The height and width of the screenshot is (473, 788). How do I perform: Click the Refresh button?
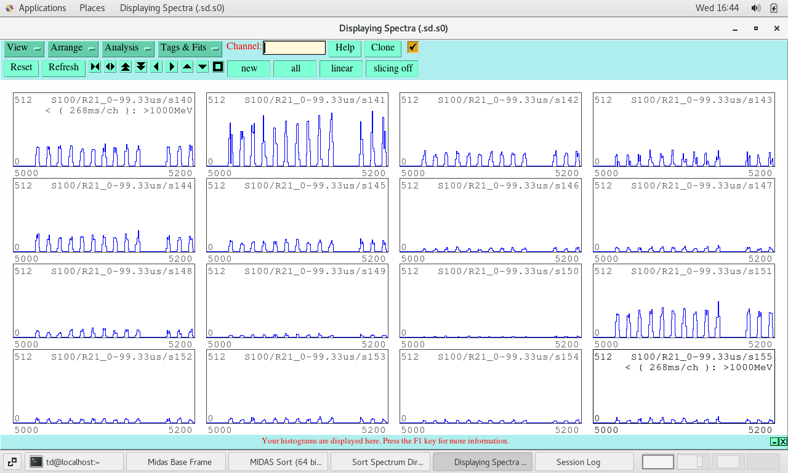coord(63,68)
